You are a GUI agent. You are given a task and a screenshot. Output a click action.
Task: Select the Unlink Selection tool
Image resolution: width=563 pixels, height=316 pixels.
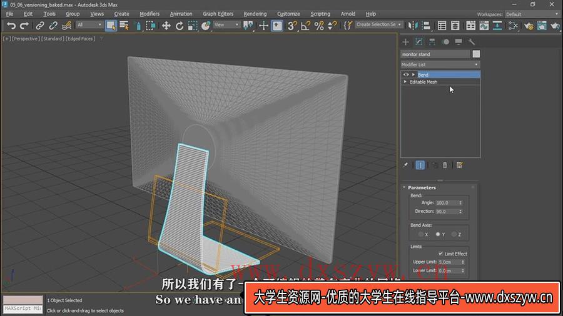[x=53, y=26]
